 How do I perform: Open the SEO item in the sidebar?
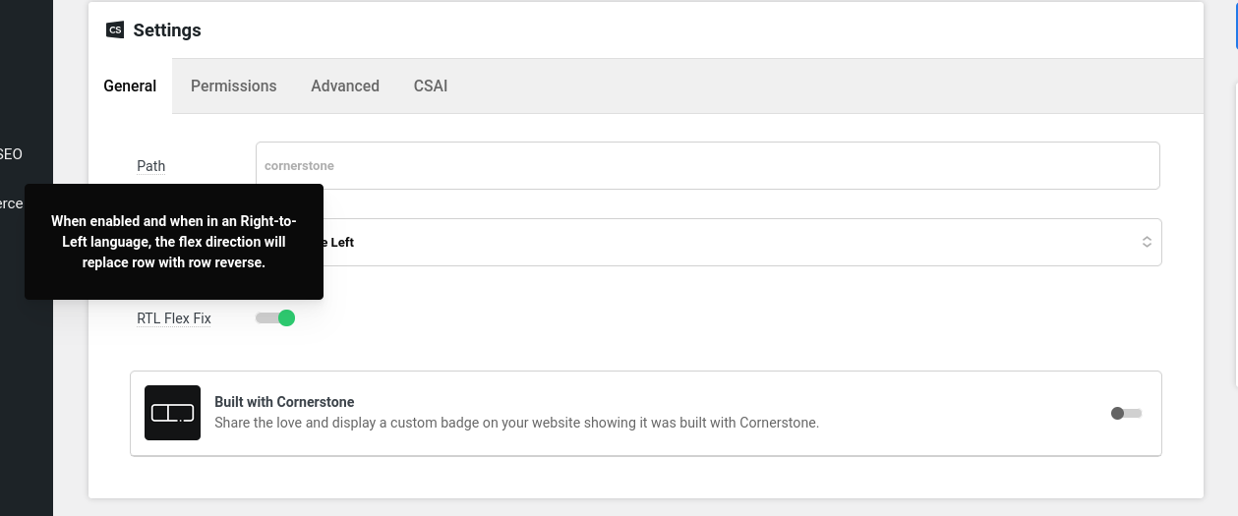pyautogui.click(x=11, y=154)
